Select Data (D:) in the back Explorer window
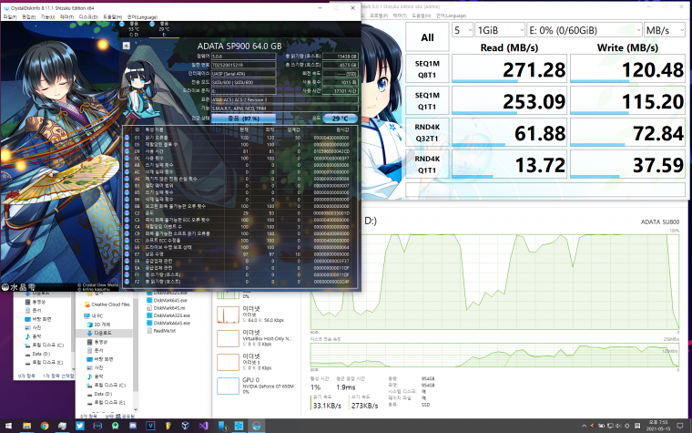The width and height of the screenshot is (692, 433). tap(37, 354)
